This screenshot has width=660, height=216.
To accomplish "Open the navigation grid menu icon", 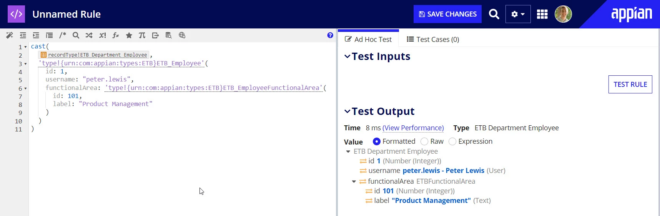I will 542,14.
